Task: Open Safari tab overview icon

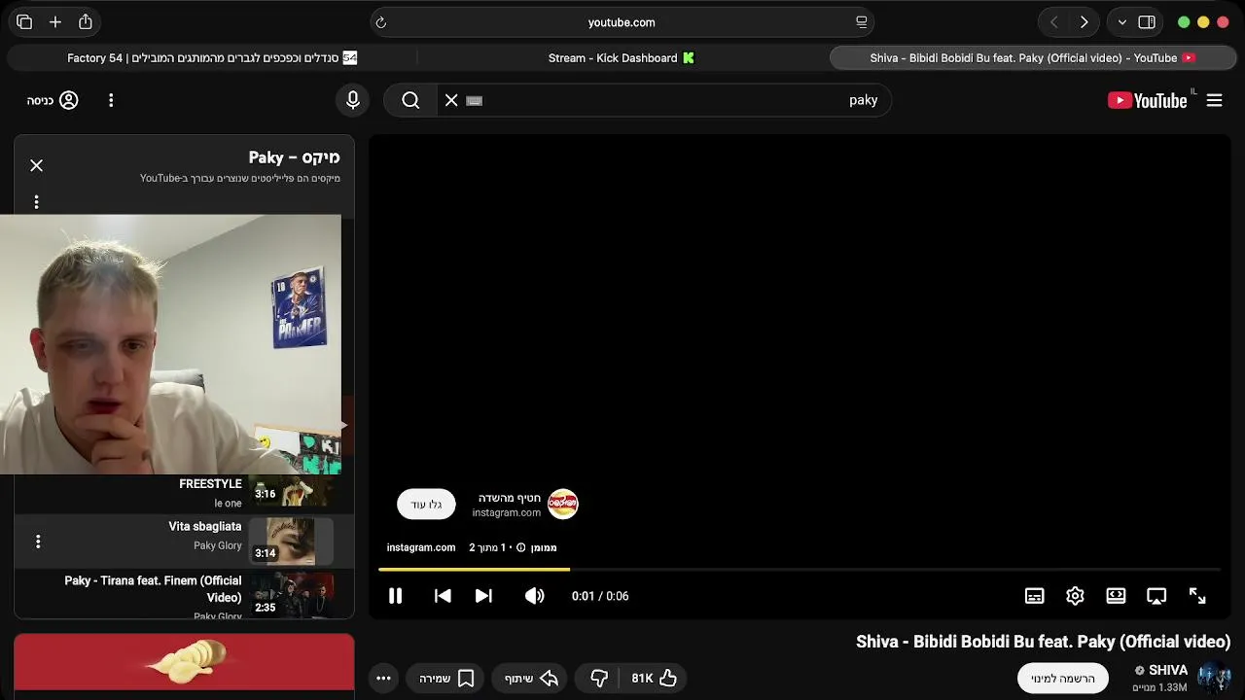Action: 24,22
